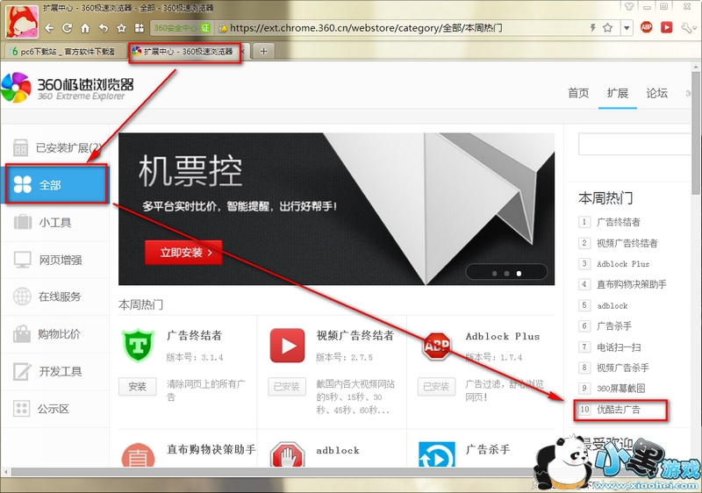Click the browser back arrow button
This screenshot has width=702, height=493.
pyautogui.click(x=49, y=28)
